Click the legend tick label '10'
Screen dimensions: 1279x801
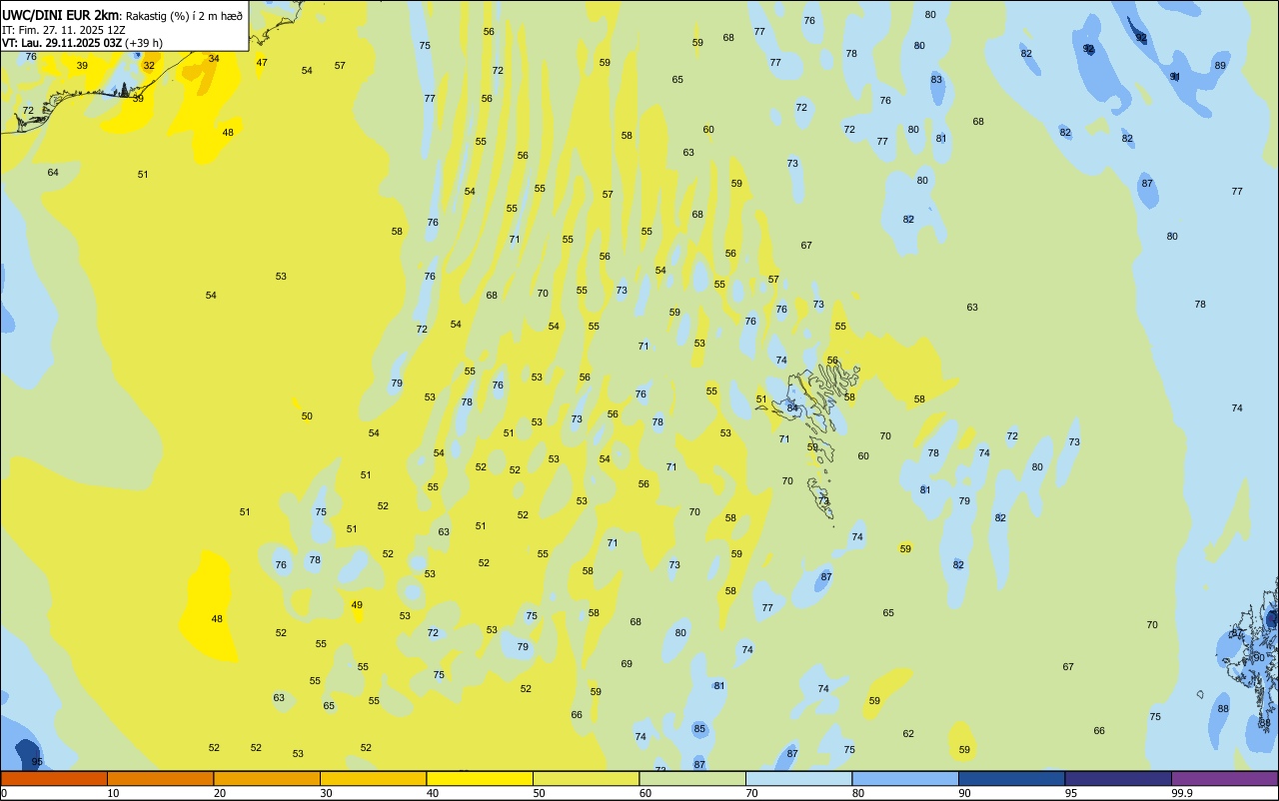click(x=113, y=793)
